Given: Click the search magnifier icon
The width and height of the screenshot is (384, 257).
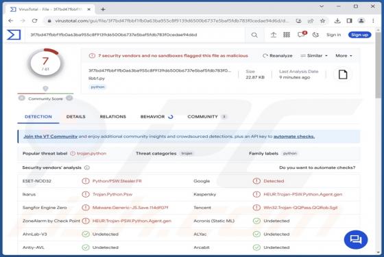Looking at the screenshot, I should (254, 35).
